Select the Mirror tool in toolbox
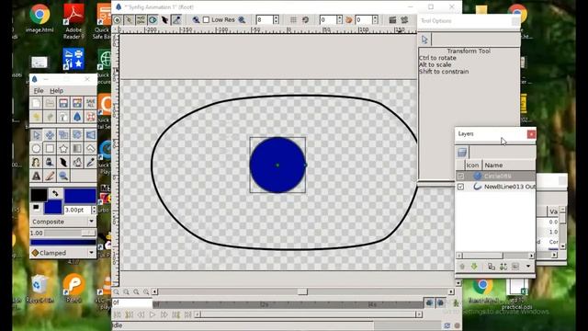Image resolution: width=588 pixels, height=331 pixels. (90, 135)
